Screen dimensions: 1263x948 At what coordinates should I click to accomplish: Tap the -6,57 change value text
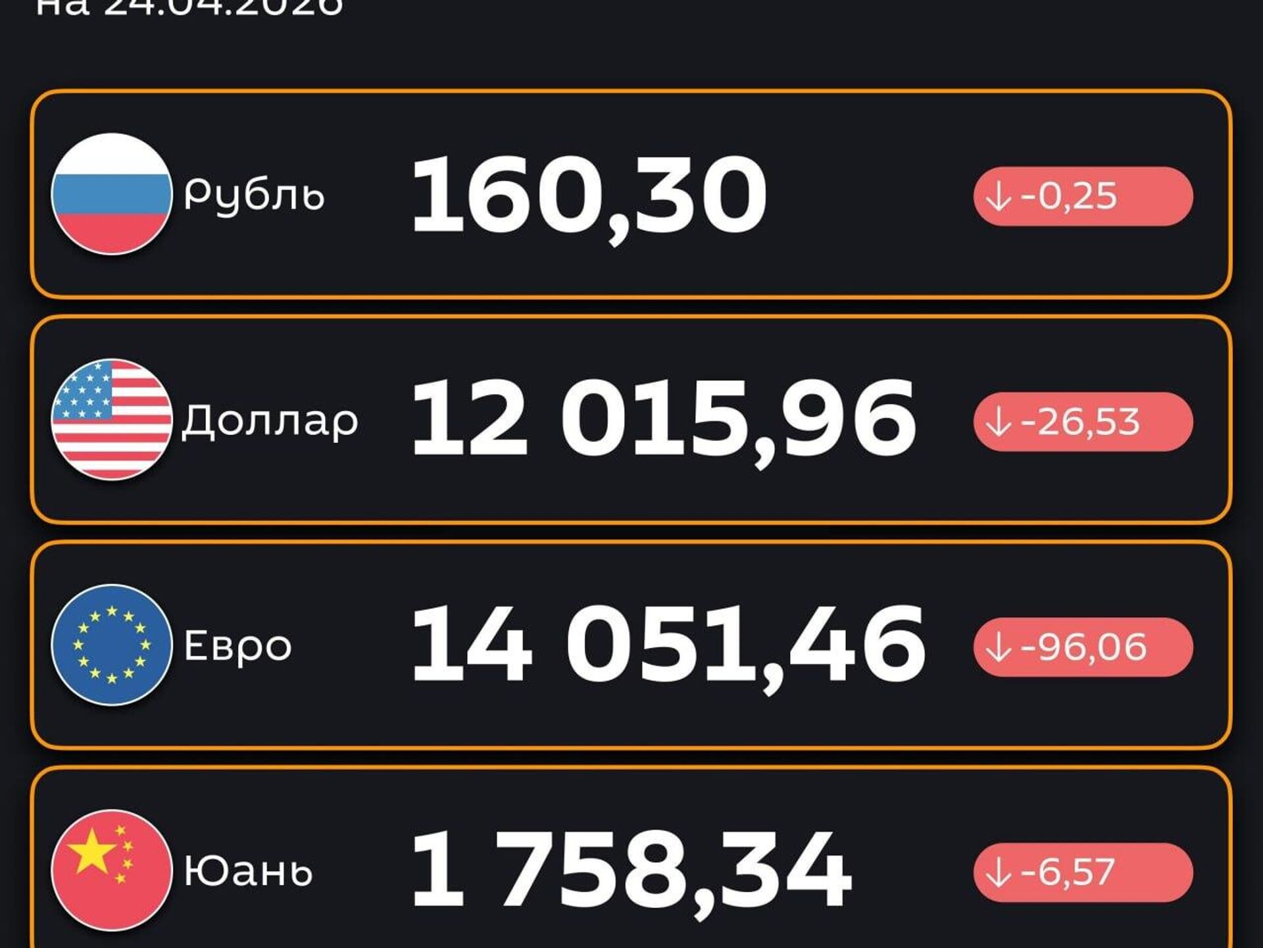(x=1068, y=872)
